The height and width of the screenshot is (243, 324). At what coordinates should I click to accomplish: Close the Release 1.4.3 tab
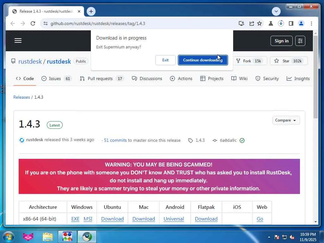click(79, 11)
